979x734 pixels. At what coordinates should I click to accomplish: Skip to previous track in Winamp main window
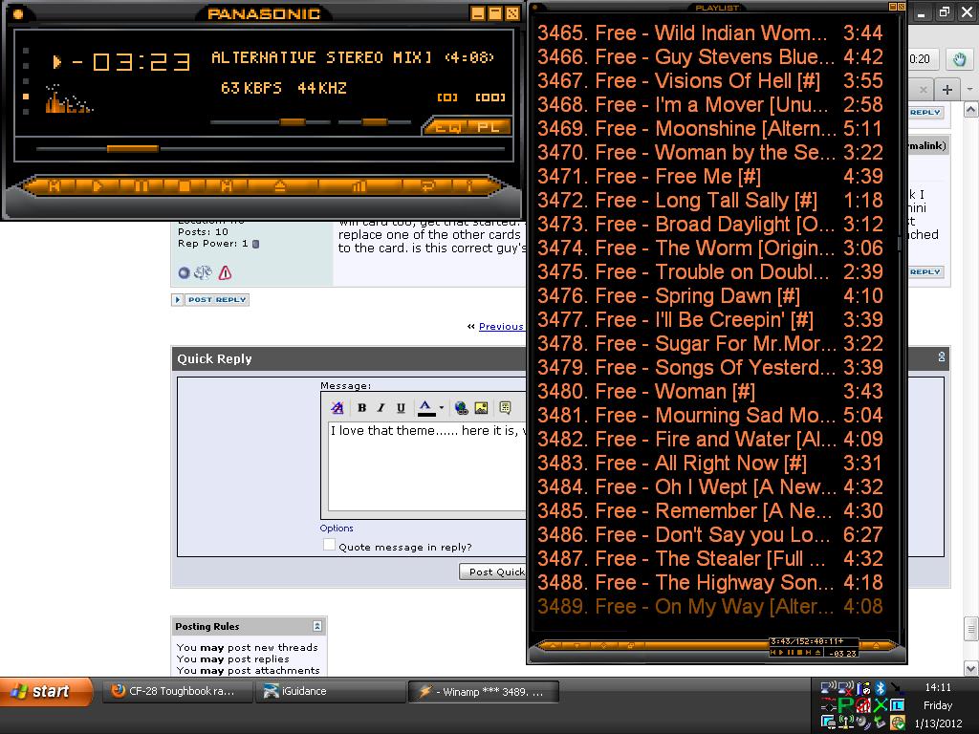coord(54,186)
